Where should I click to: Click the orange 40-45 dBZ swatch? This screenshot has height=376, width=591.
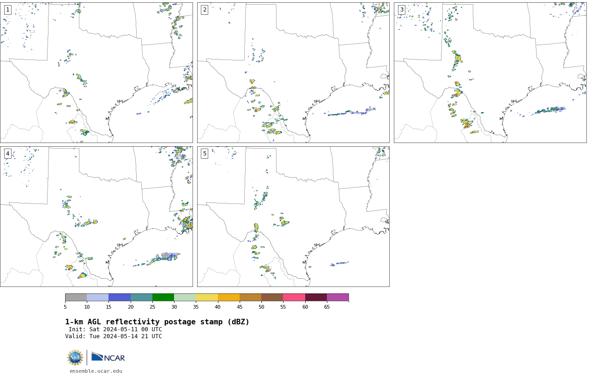point(229,298)
